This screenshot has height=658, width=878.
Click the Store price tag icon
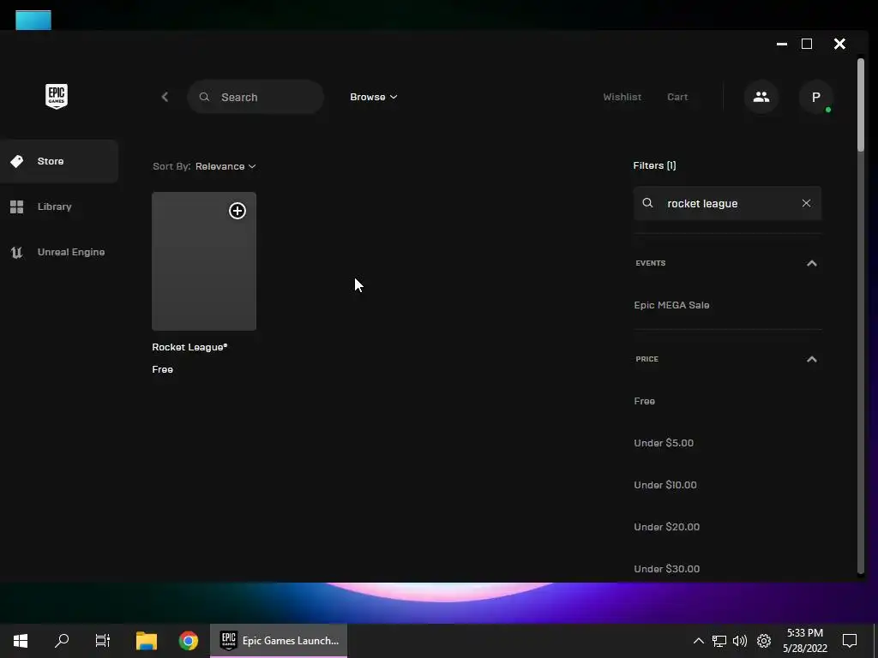pos(17,161)
